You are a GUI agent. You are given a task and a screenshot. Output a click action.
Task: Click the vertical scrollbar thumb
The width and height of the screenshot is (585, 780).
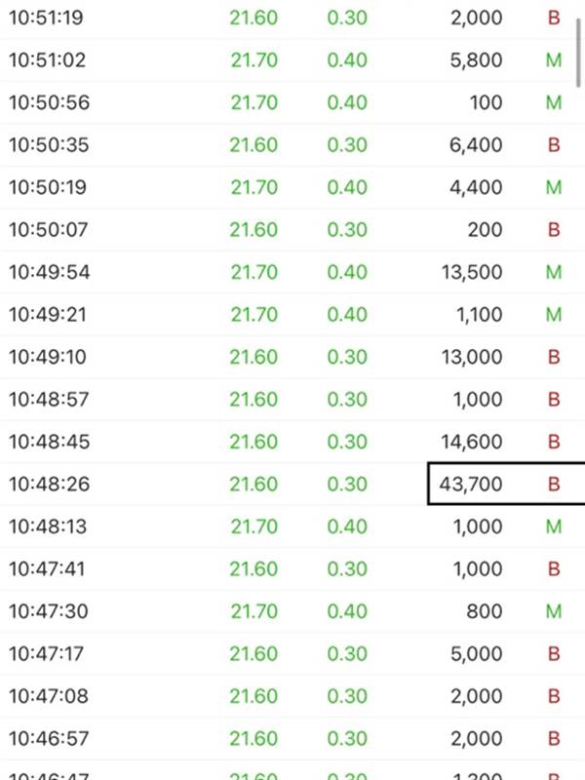click(x=578, y=53)
